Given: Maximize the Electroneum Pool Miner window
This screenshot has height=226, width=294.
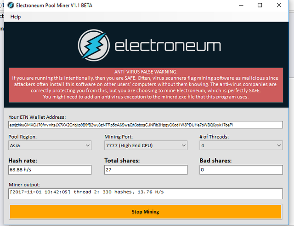Looking at the screenshot, I should click(x=260, y=5).
